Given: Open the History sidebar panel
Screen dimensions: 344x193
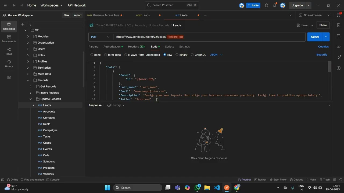Looking at the screenshot, I should click(x=9, y=64).
